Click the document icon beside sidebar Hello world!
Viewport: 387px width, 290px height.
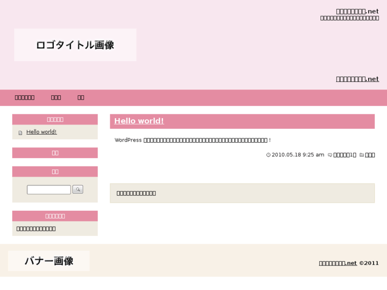pos(20,133)
